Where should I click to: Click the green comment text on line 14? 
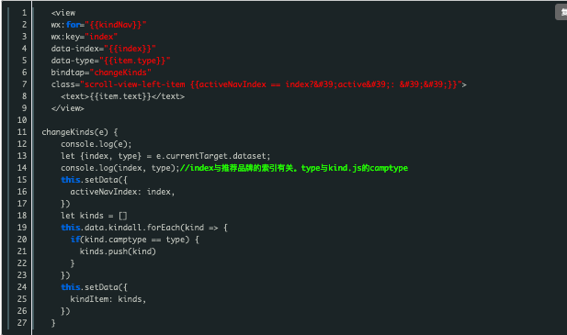click(x=294, y=168)
